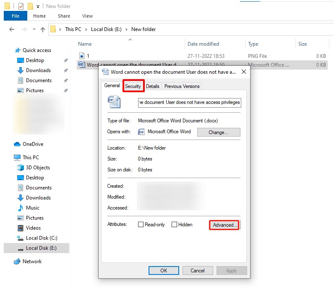Open the recent locations dropdown arrow
Image resolution: width=334 pixels, height=290 pixels.
[x=34, y=29]
